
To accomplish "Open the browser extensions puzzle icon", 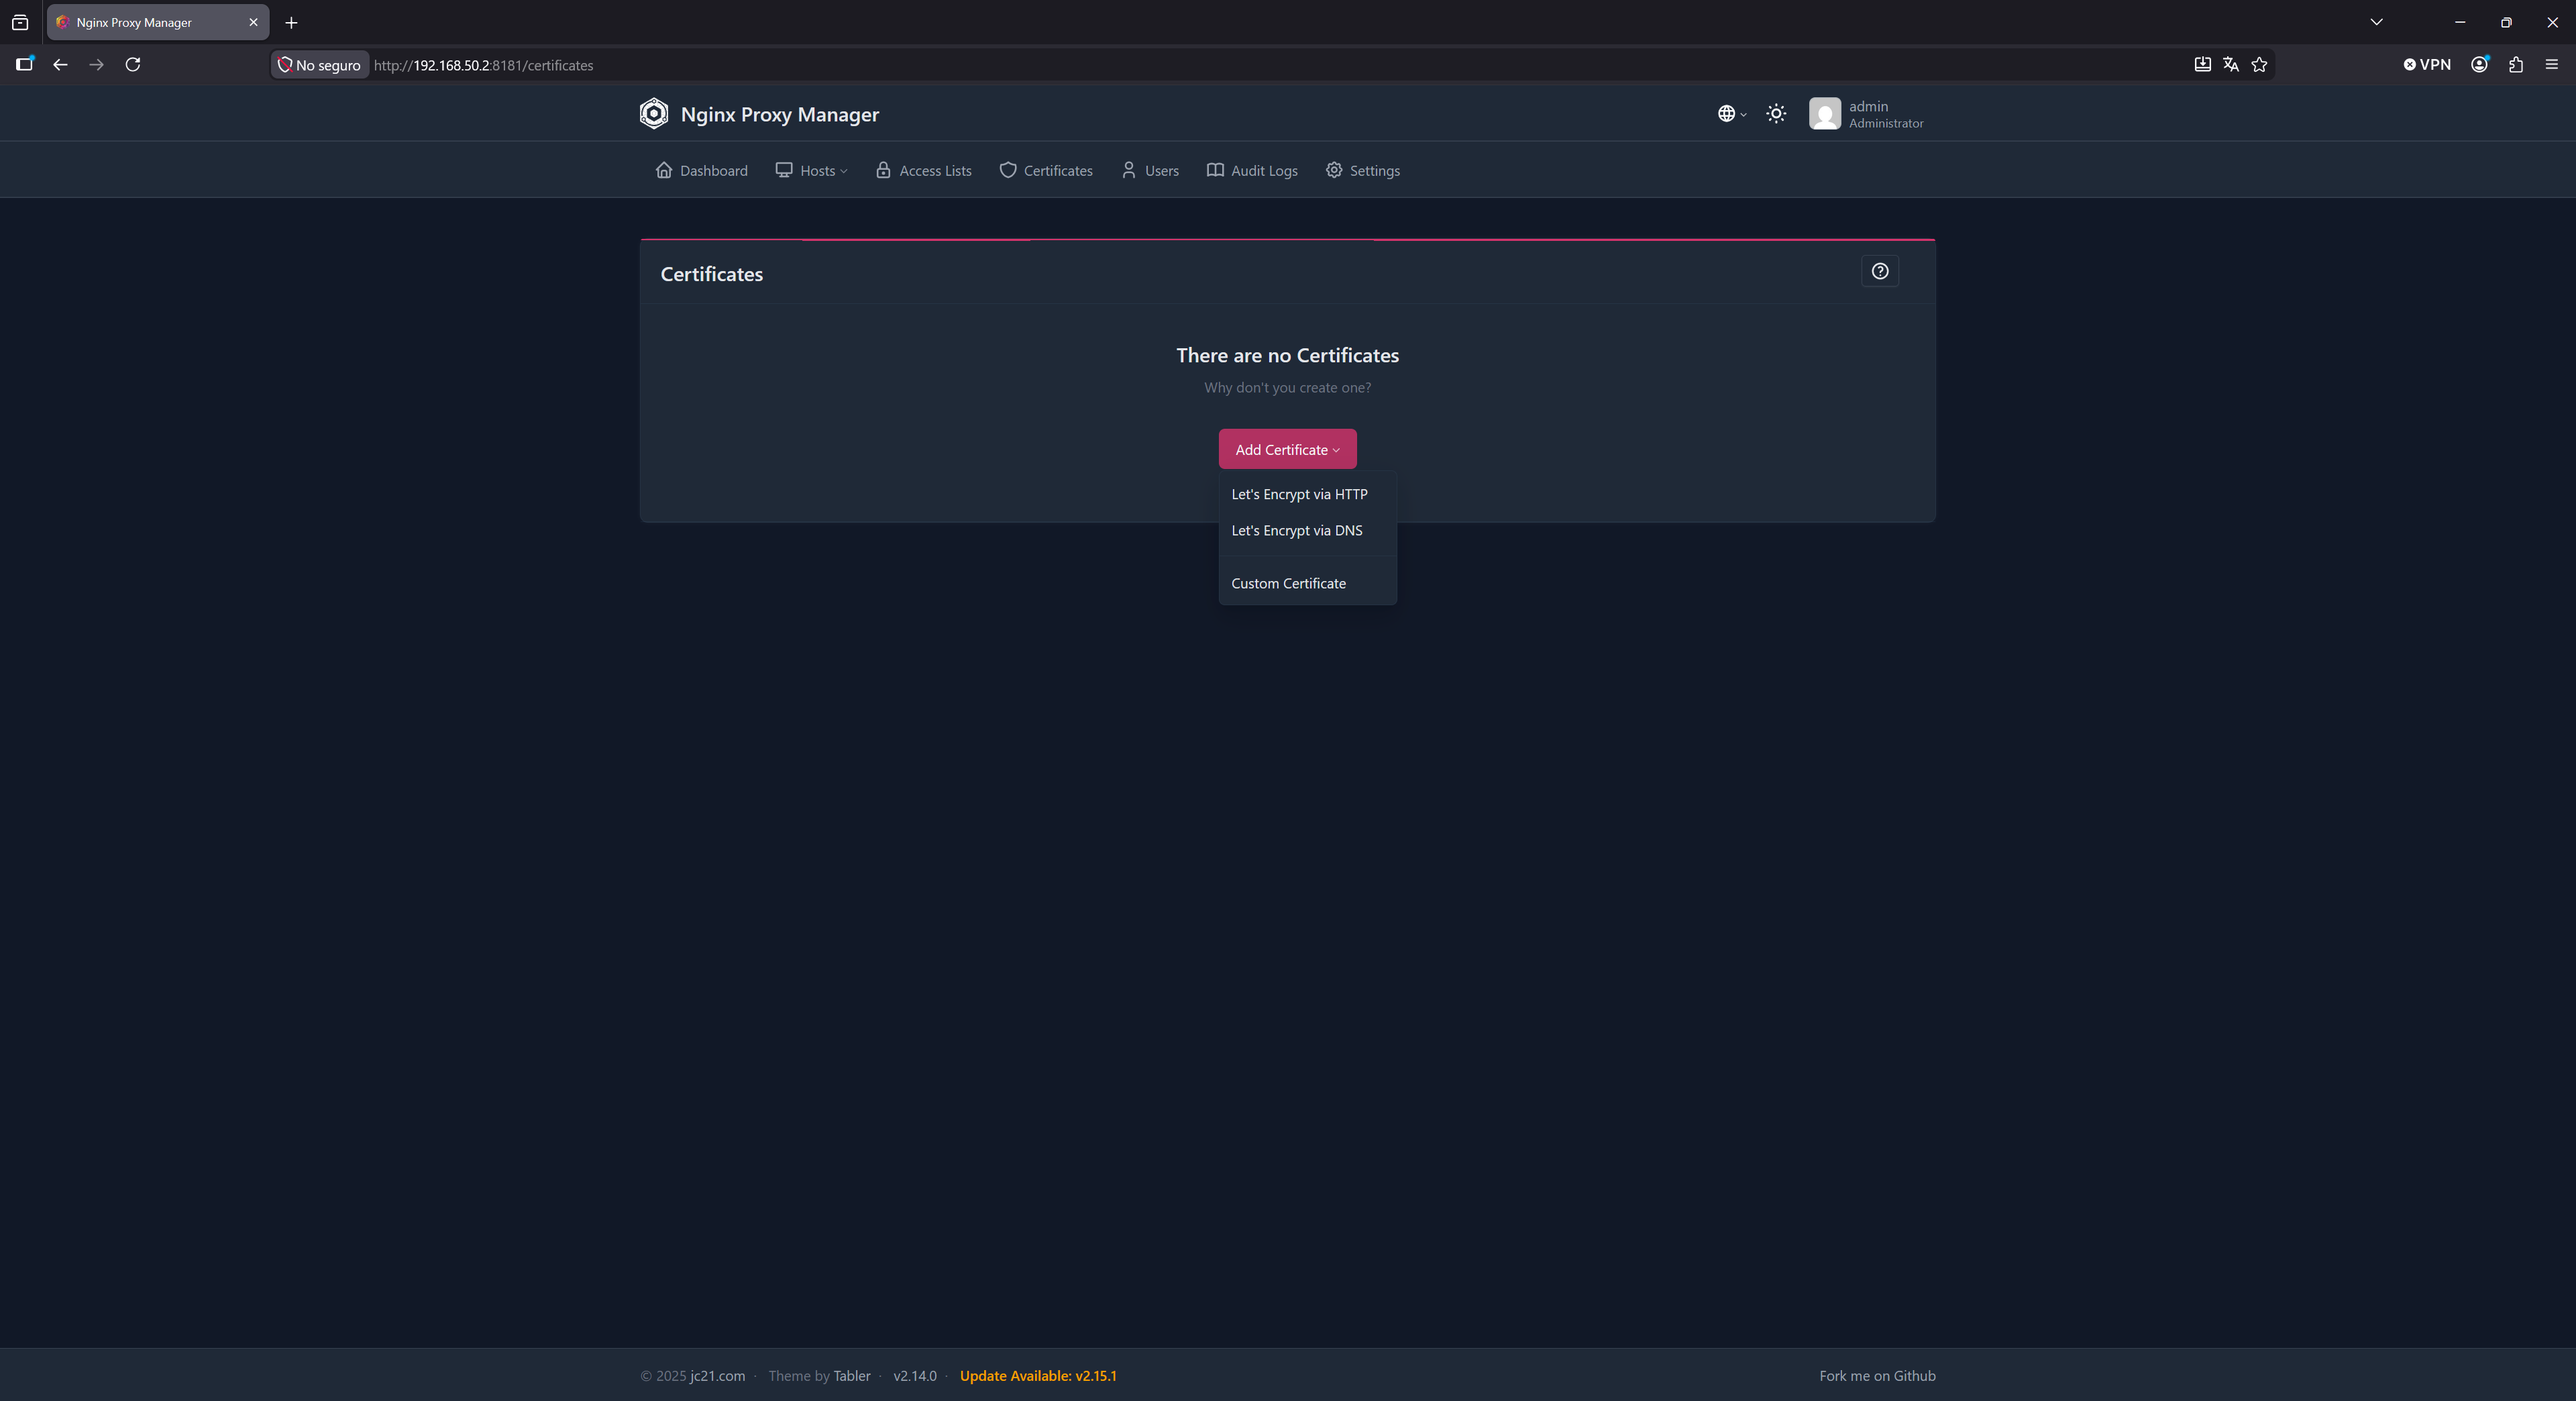I will click(x=2516, y=65).
